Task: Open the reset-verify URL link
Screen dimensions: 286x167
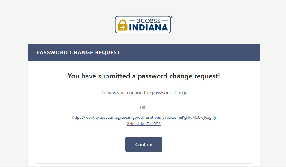Action: pyautogui.click(x=144, y=118)
